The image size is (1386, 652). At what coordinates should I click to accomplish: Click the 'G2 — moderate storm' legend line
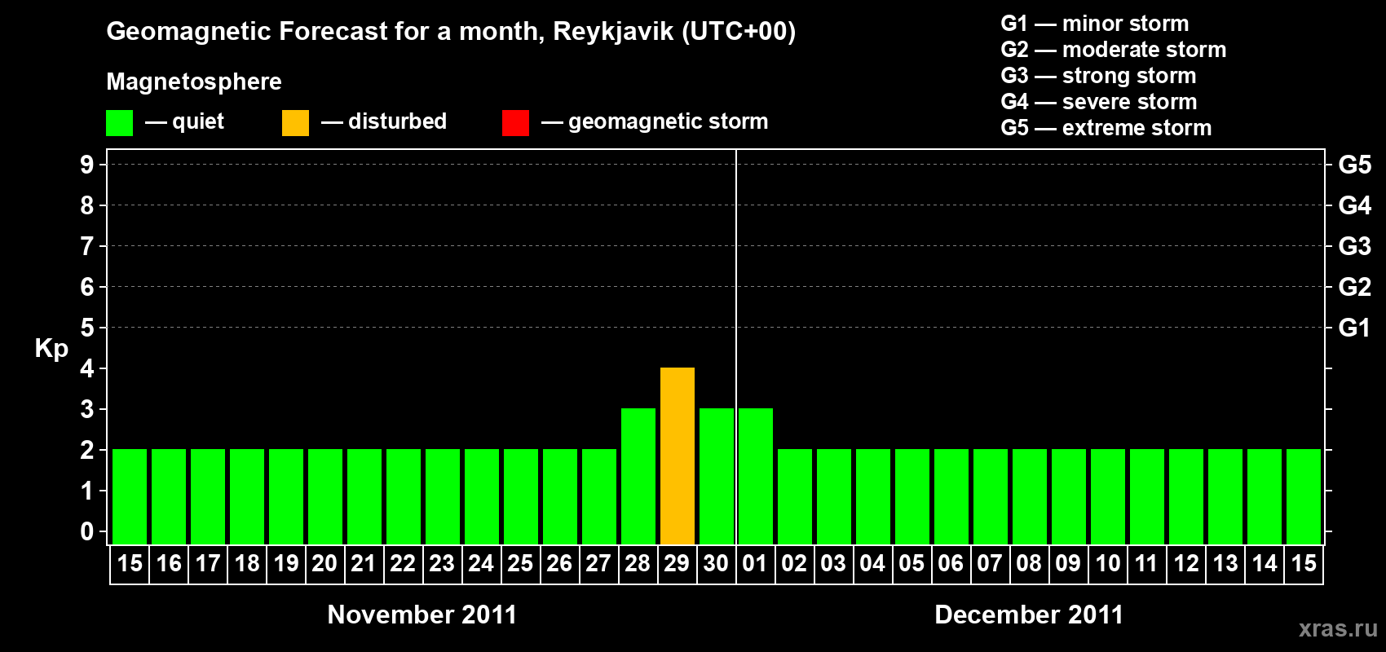(1113, 50)
